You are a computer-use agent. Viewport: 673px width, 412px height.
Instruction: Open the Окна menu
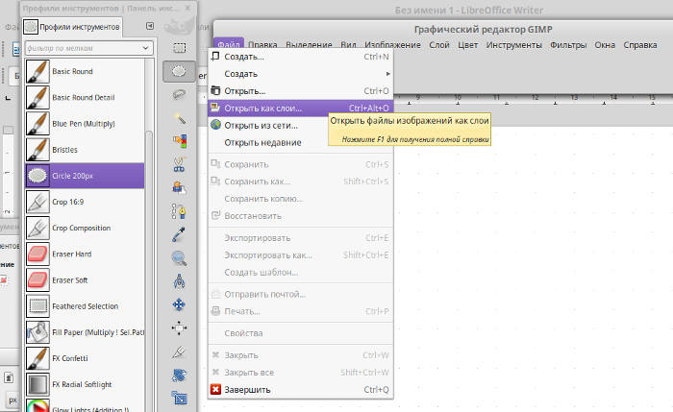(x=605, y=45)
